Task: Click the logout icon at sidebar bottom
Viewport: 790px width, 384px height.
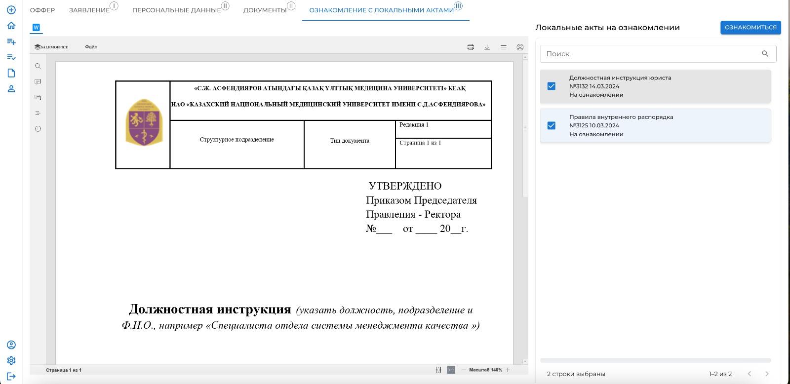Action: coord(11,377)
